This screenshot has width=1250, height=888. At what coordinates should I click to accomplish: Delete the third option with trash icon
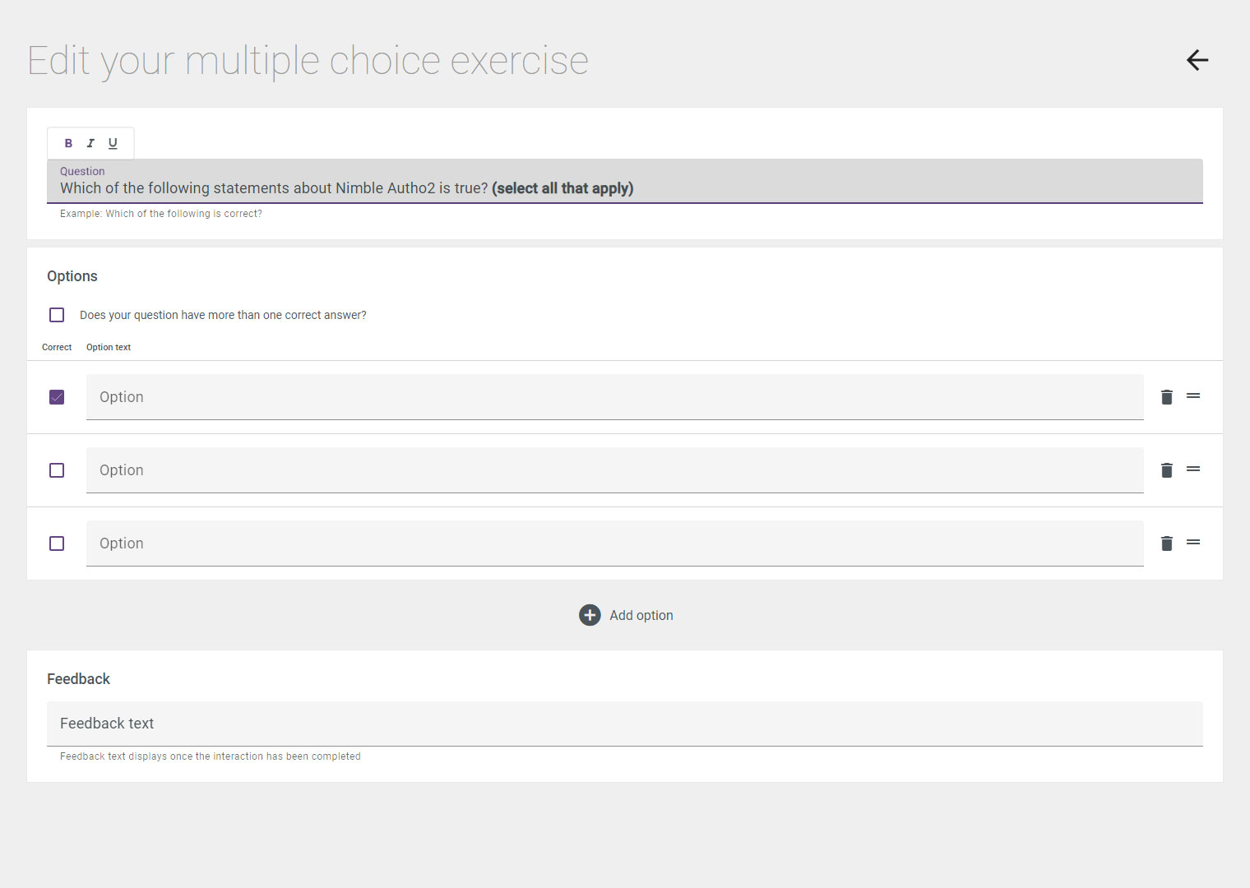tap(1166, 543)
